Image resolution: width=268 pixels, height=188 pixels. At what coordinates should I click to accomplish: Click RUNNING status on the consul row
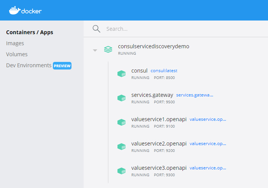140,78
